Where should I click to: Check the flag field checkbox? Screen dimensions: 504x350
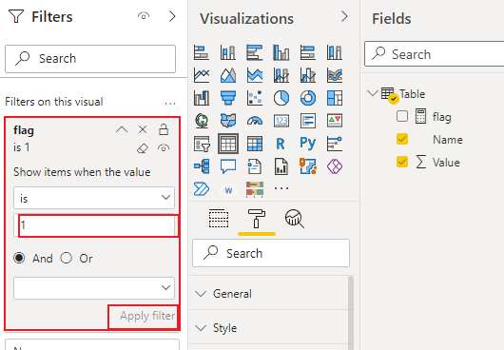[402, 116]
